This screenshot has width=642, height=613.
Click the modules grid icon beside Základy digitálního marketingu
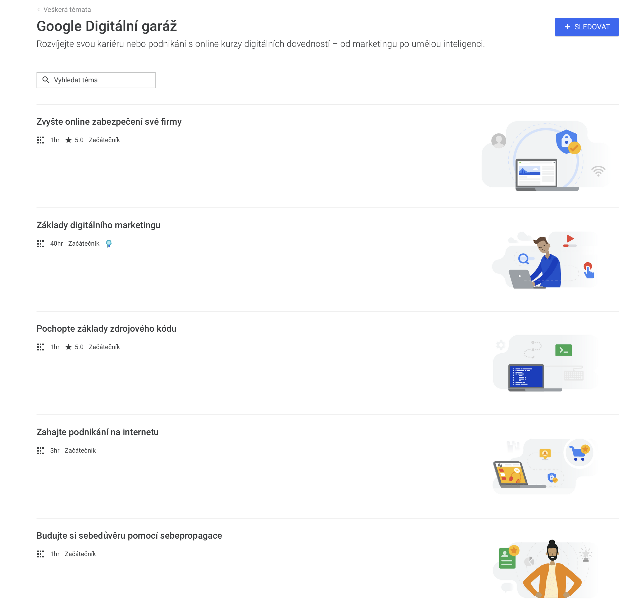coord(40,244)
